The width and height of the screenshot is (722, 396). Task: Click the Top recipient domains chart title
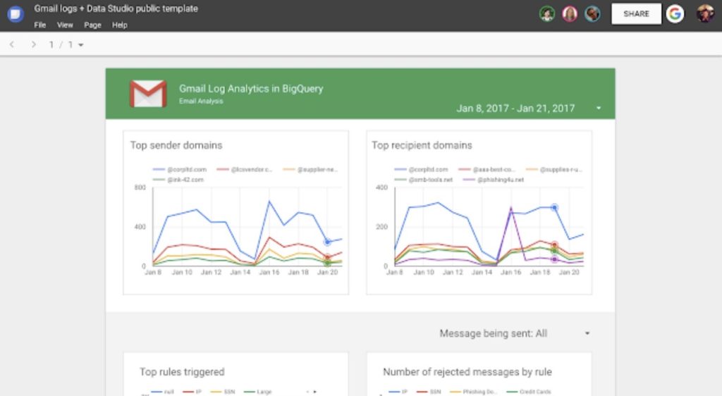pos(422,145)
